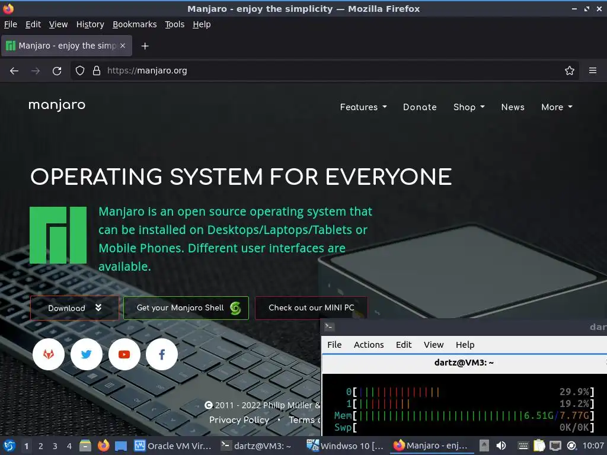Open terminal window File menu
Image resolution: width=607 pixels, height=455 pixels.
pyautogui.click(x=334, y=345)
